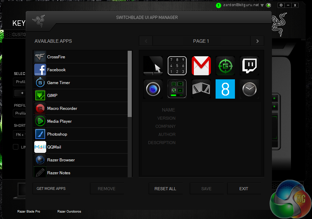Select Razer Ouroboros device
This screenshot has height=219, width=312.
point(69,212)
